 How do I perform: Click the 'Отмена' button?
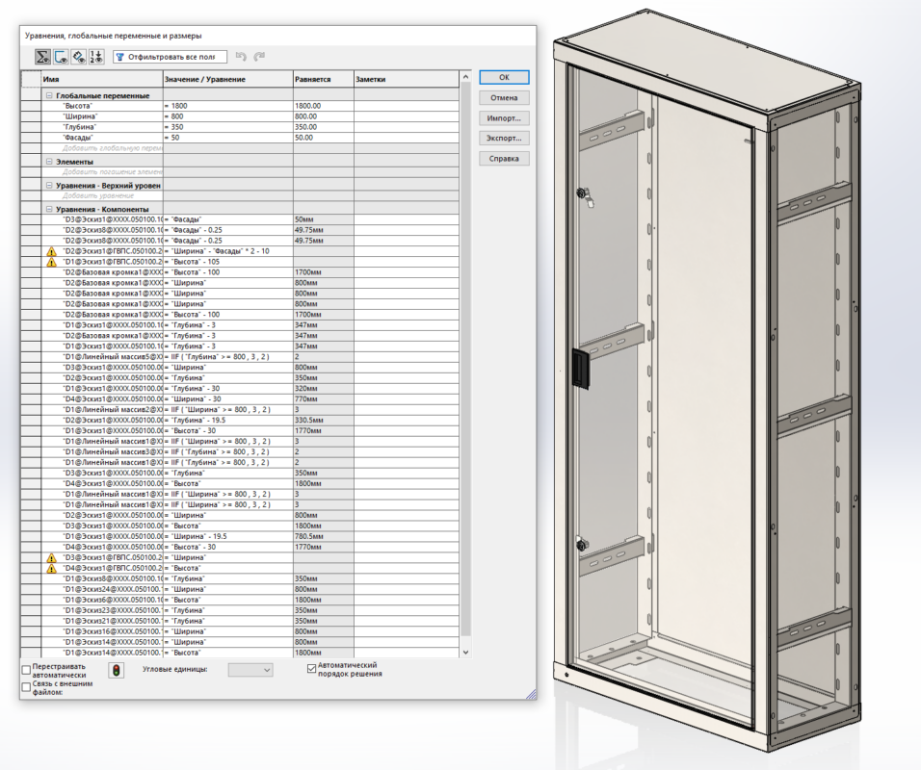504,97
